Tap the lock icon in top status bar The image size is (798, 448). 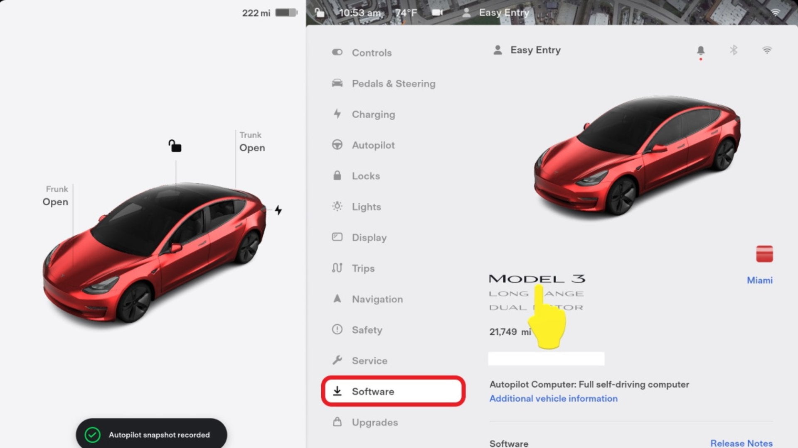pos(319,13)
